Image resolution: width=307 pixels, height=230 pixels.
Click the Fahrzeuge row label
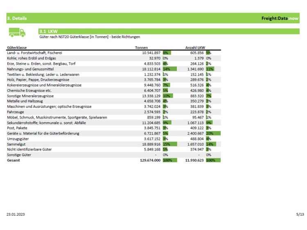point(16,112)
